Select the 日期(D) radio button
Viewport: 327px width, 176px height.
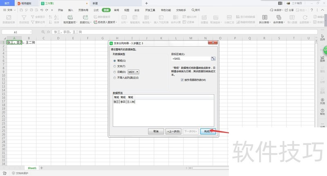[x=115, y=72]
